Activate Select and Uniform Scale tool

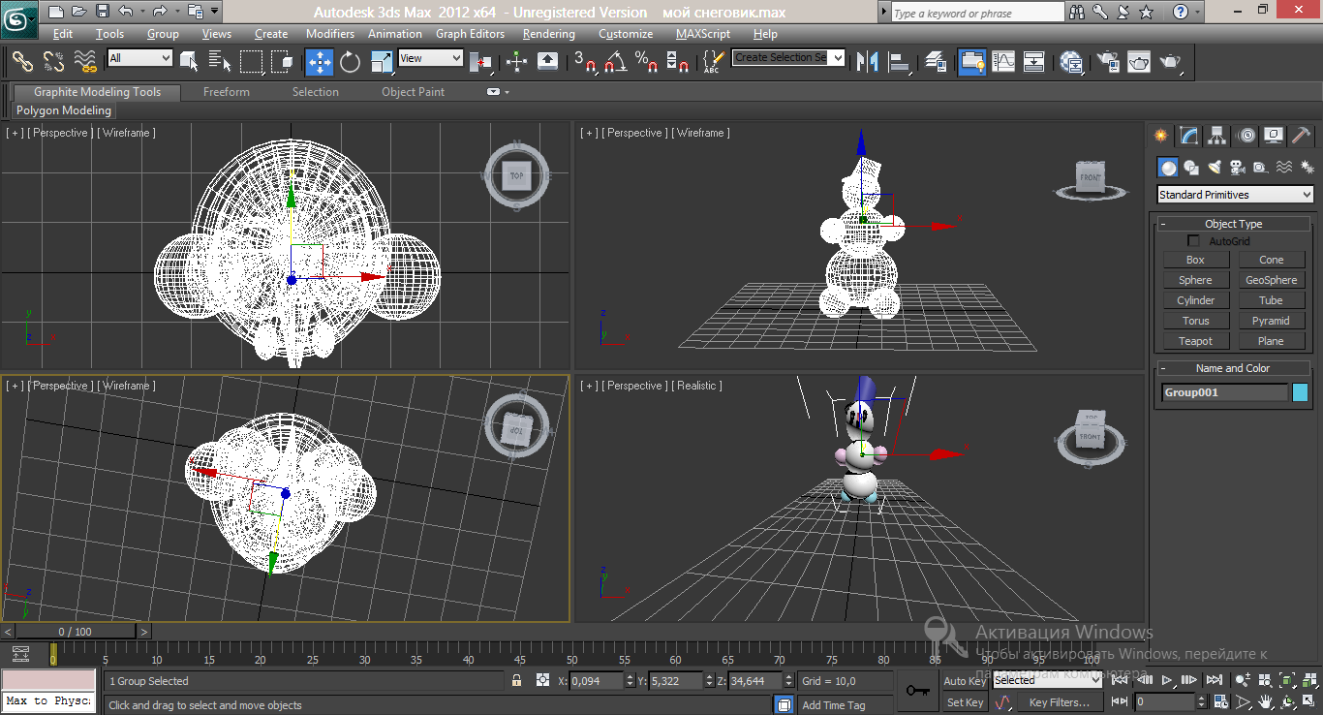(x=382, y=62)
